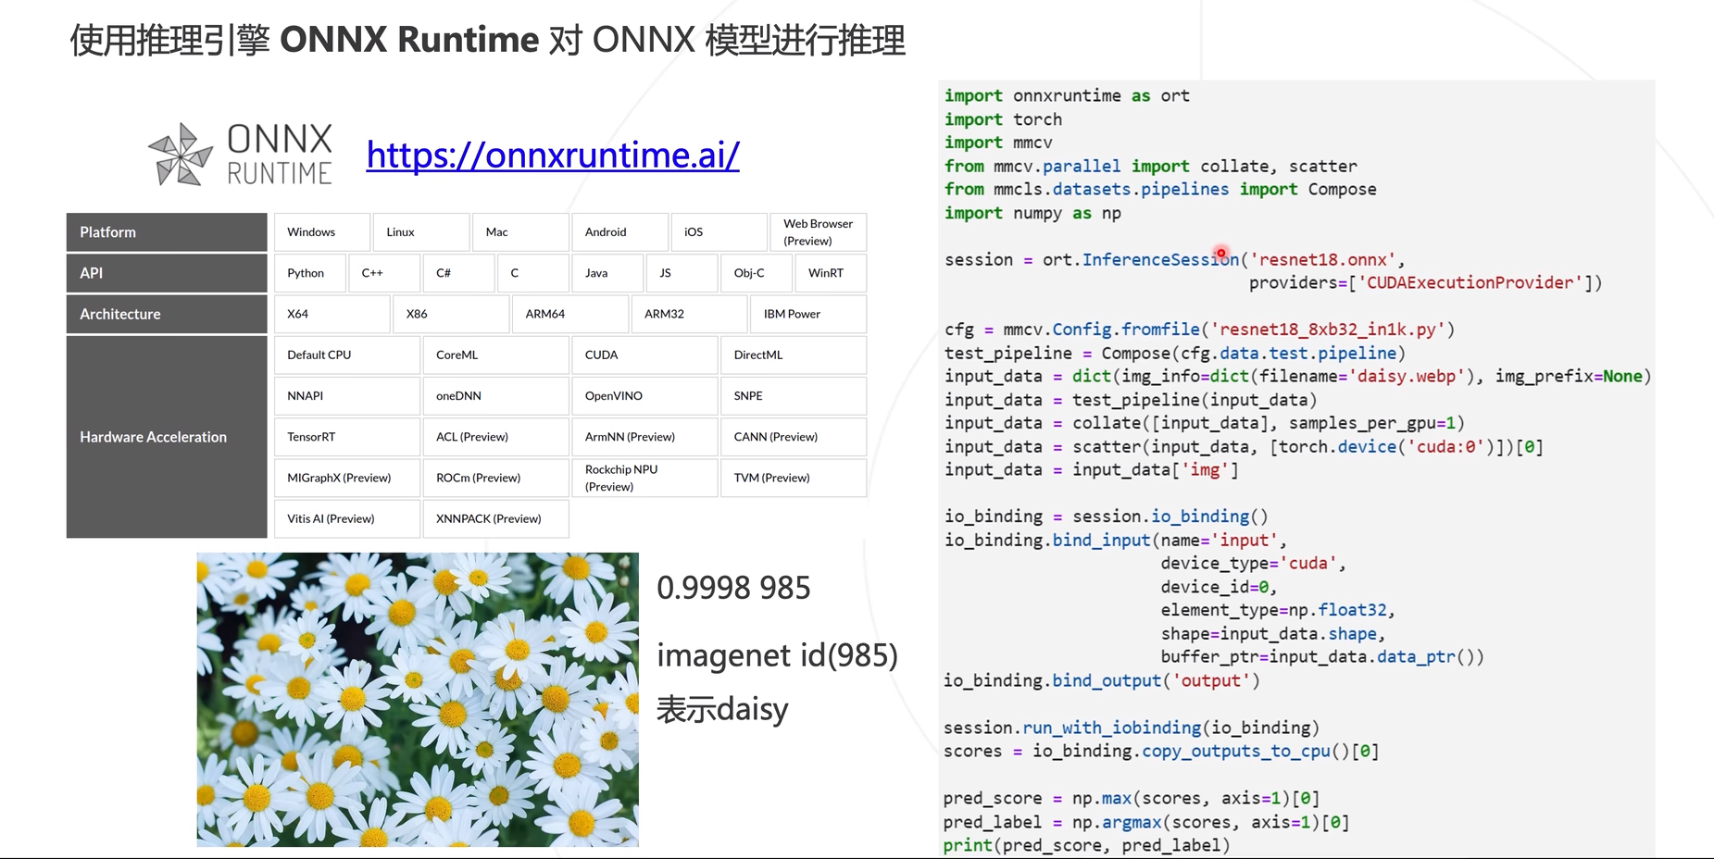This screenshot has width=1714, height=859.
Task: Click the Obj-C API cell
Action: (x=757, y=273)
